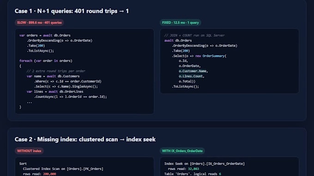Click the "WITH IX_Orders_OrderDate" badge

(182, 151)
